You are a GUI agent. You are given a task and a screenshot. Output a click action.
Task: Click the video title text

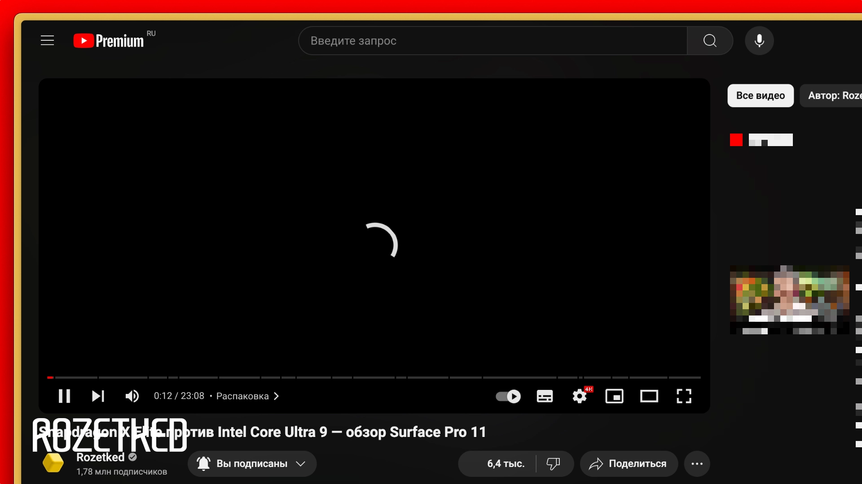[x=262, y=432]
